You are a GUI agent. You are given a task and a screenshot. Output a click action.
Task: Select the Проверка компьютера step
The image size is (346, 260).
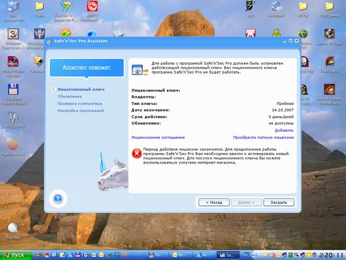80,104
